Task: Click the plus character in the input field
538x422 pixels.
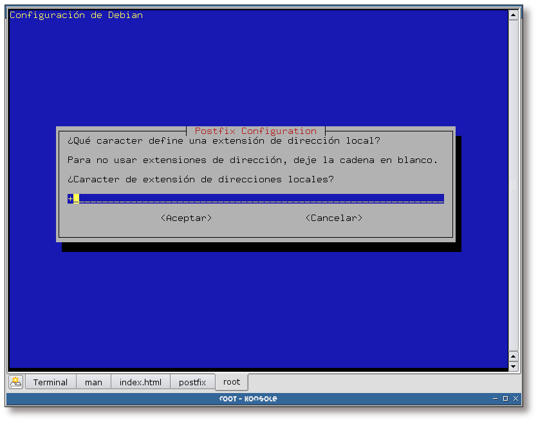Action: pos(70,198)
